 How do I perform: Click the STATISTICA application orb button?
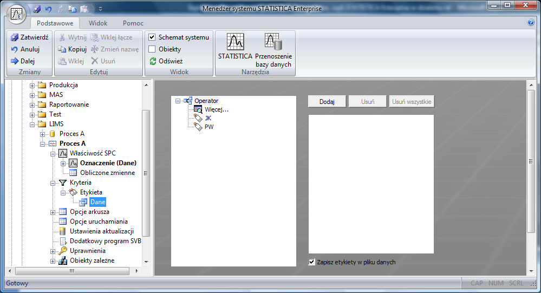click(x=16, y=14)
